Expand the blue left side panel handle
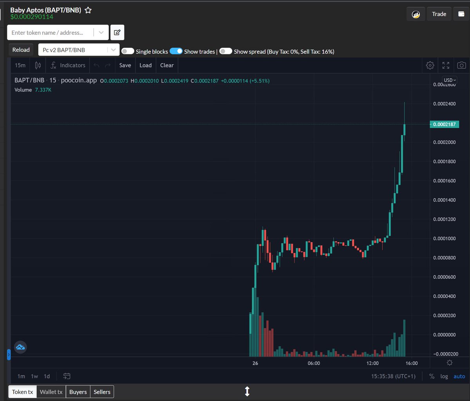Viewport: 470px width, 401px height. click(9, 355)
